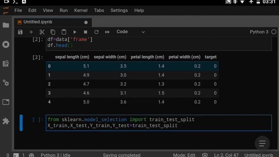The width and height of the screenshot is (279, 157).
Task: Copy the selected cell with the copy icon
Action: (x=53, y=32)
